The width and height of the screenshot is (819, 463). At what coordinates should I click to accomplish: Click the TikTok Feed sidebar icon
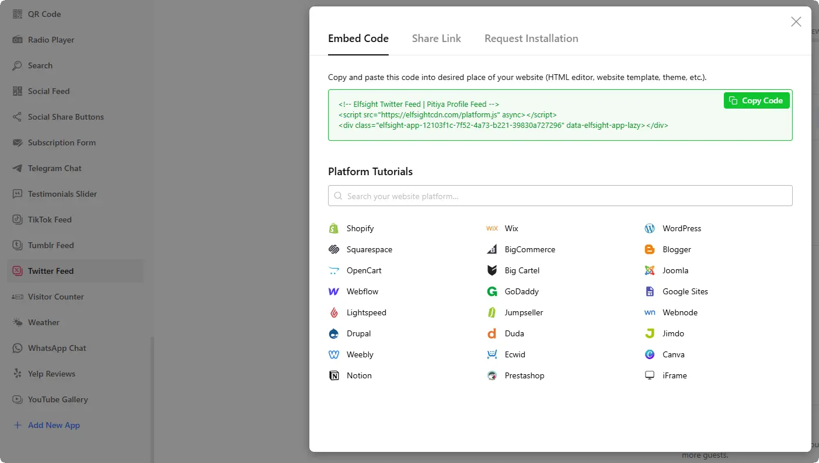tap(18, 220)
